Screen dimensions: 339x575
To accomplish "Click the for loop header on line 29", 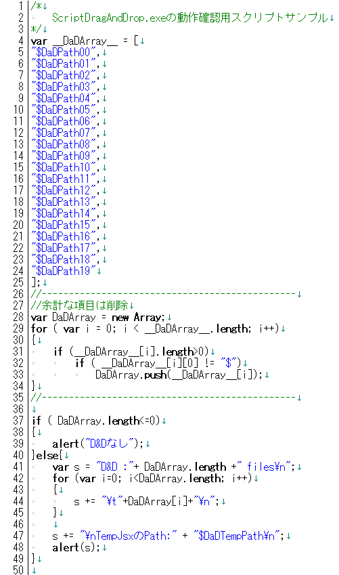I will point(156,328).
